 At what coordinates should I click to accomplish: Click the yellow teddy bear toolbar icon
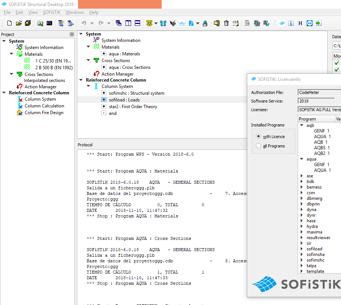point(149,23)
